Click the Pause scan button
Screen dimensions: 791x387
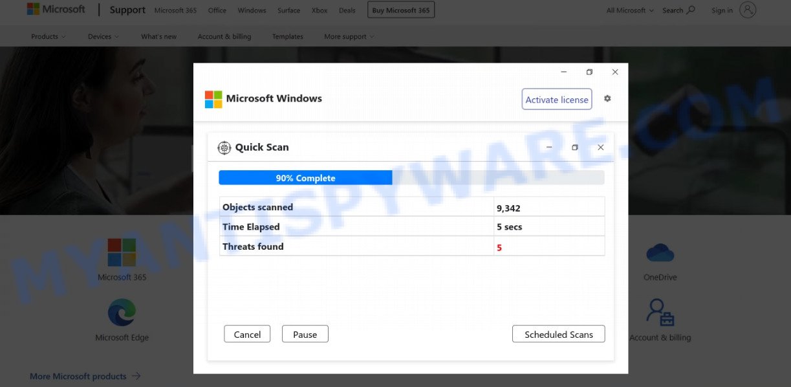pyautogui.click(x=305, y=334)
